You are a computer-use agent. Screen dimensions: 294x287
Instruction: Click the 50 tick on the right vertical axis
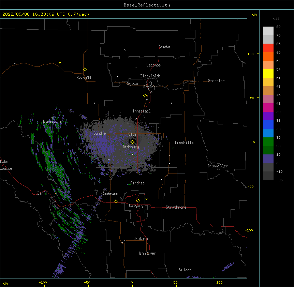pos(252,98)
